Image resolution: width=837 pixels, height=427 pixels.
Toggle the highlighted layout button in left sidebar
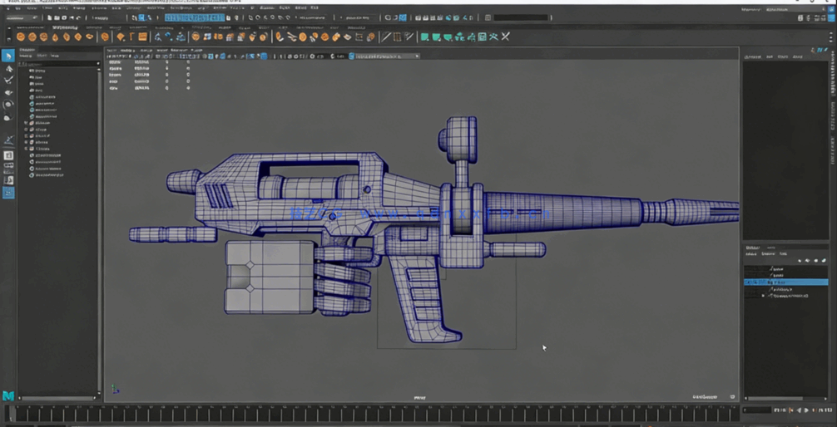8,192
